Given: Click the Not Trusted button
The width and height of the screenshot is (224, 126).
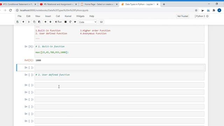Looking at the screenshot, I should [x=183, y=16].
